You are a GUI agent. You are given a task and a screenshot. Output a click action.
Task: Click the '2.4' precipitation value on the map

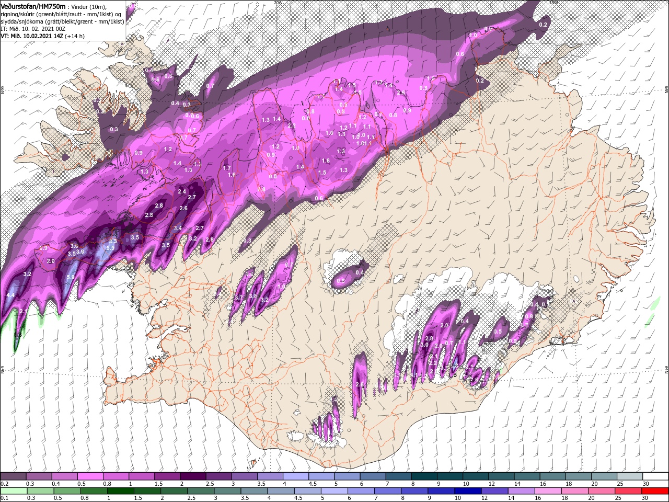pos(182,192)
